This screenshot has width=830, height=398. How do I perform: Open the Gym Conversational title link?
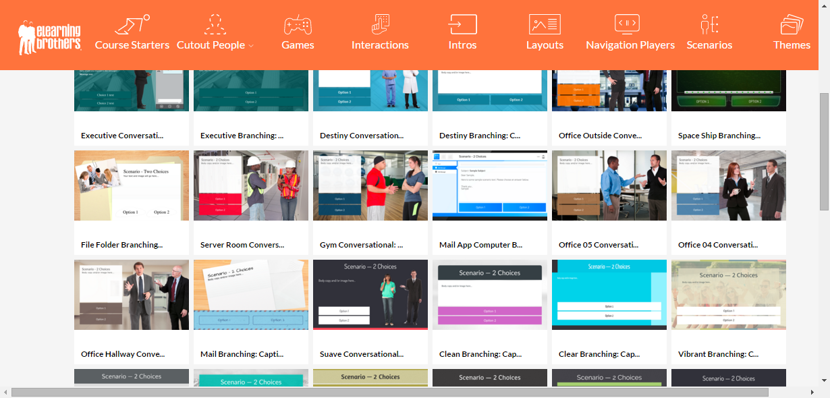click(361, 245)
